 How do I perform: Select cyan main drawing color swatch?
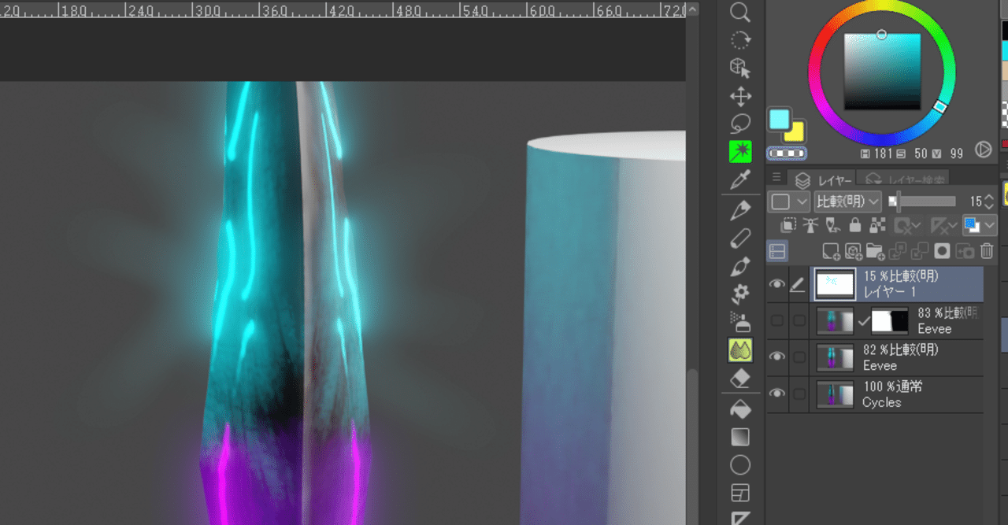coord(779,120)
